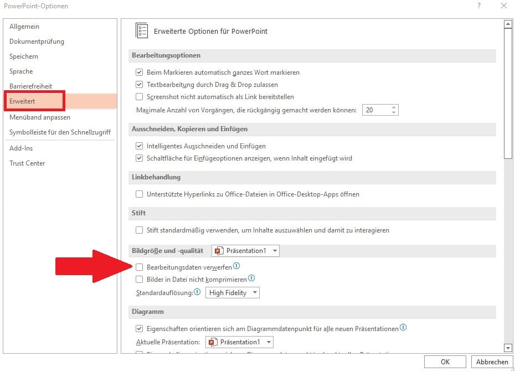Click the info icon beside Bearbeitungsdaten verwerfen
515x372 pixels.
click(236, 266)
